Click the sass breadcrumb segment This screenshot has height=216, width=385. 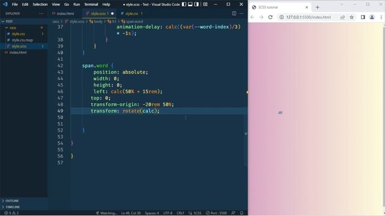tap(56, 22)
